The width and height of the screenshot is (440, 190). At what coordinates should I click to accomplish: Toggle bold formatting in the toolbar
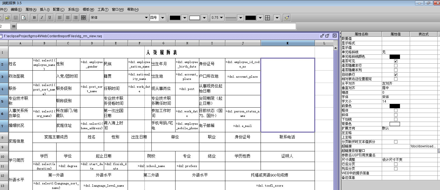(34, 18)
